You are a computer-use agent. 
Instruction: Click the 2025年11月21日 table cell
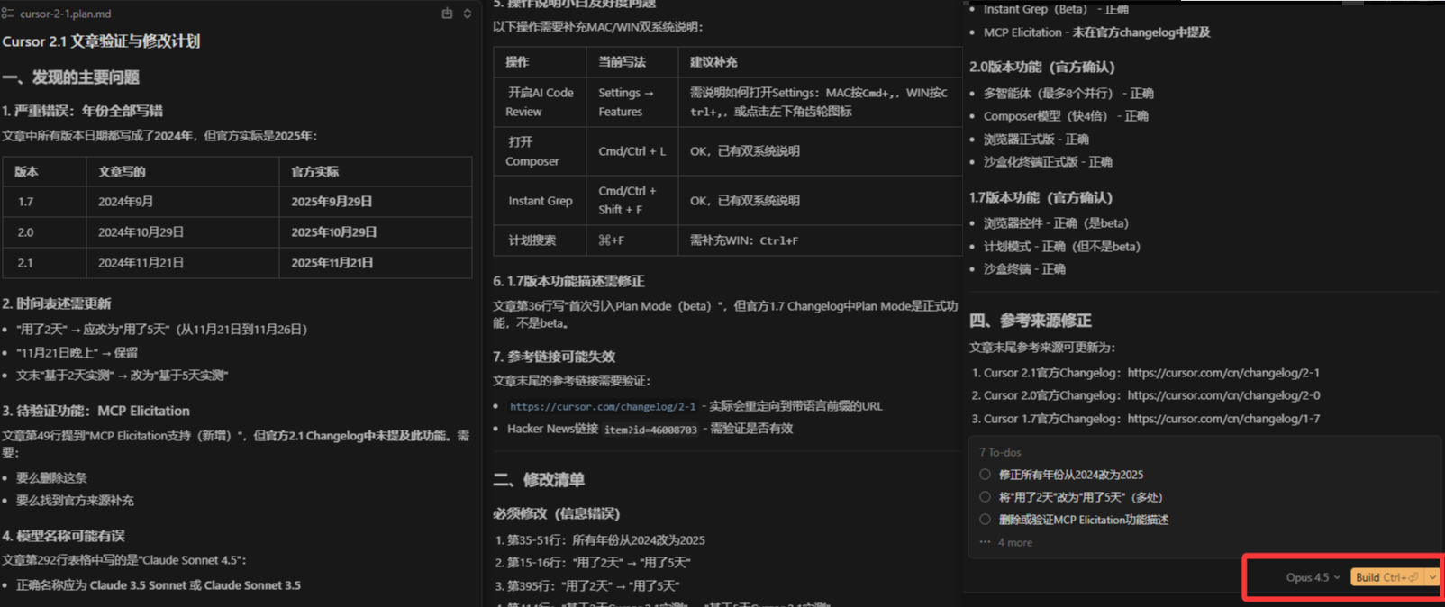tap(332, 263)
